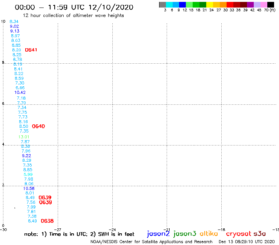Click the NOAA/NESDIS Center credit line
279x245 pixels.
[152, 242]
